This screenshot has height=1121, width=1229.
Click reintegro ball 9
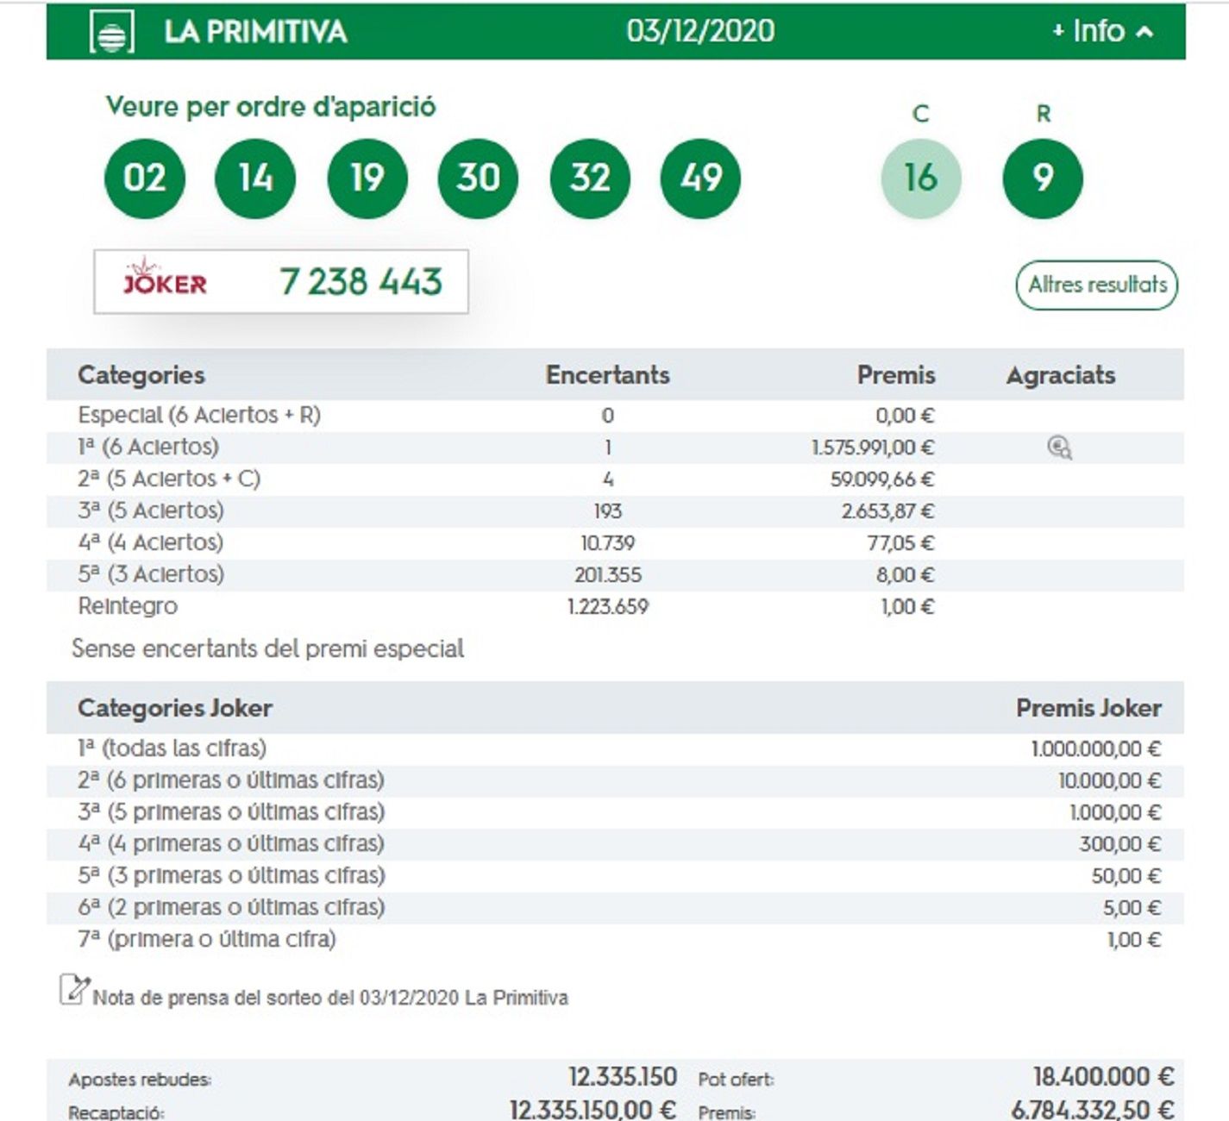[1043, 178]
